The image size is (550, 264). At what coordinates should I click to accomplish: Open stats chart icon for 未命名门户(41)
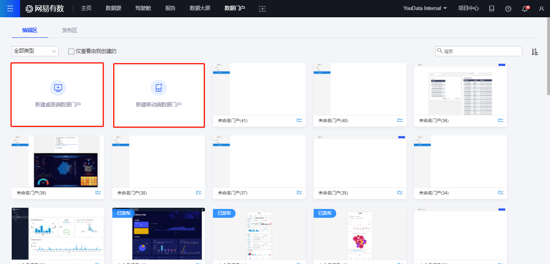[x=299, y=120]
